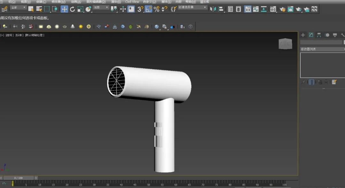The image size is (345, 188).
Task: Click the blue sphere icon in lower toolbar
Action: click(157, 26)
